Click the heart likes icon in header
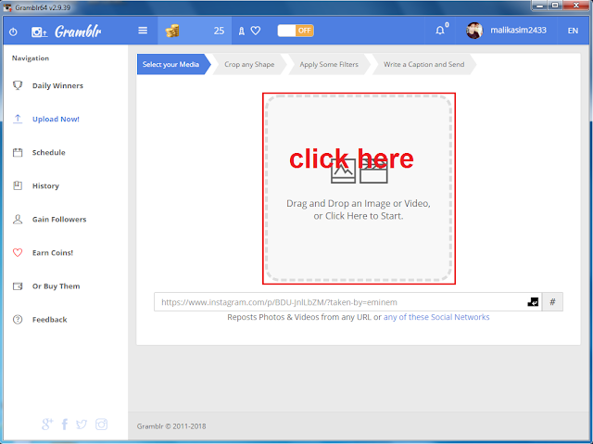This screenshot has height=444, width=593. pos(256,31)
